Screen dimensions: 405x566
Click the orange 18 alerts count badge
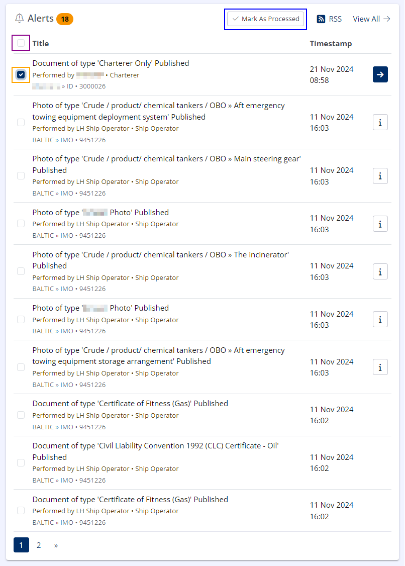coord(65,19)
